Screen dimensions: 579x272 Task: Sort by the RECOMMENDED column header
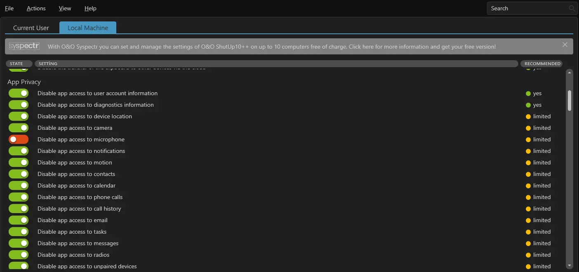tap(542, 63)
